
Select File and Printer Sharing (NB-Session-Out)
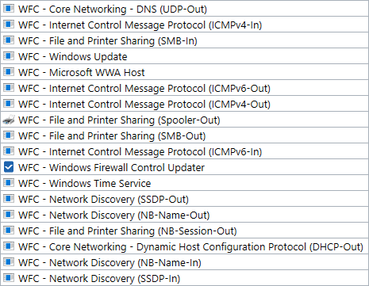click(184, 231)
